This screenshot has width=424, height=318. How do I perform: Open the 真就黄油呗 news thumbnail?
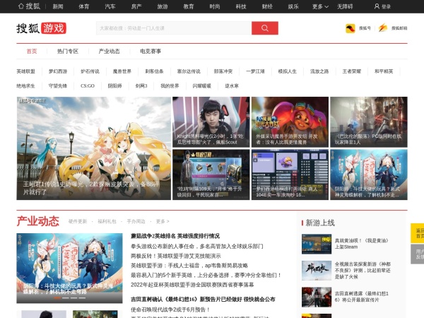coord(316,244)
